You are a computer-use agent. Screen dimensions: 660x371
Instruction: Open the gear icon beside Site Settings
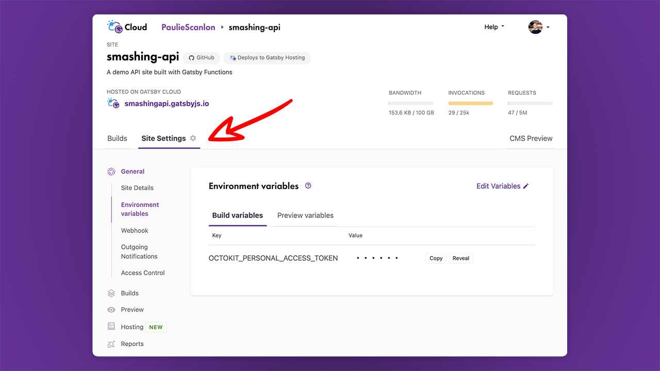point(193,138)
